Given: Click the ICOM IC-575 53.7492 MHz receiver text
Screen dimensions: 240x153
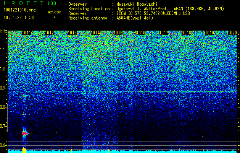Looking at the screenshot, I should tap(153, 13).
